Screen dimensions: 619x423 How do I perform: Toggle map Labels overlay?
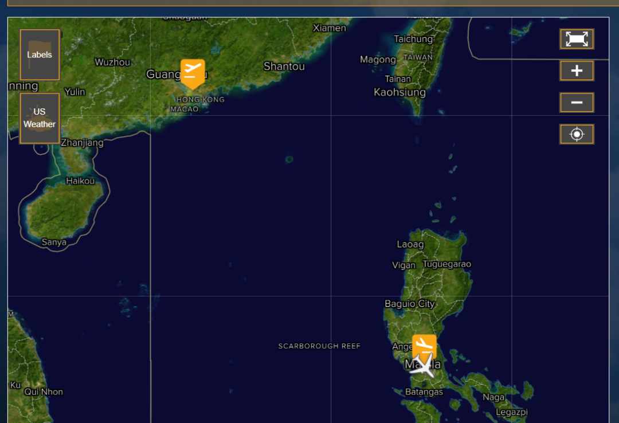(40, 55)
